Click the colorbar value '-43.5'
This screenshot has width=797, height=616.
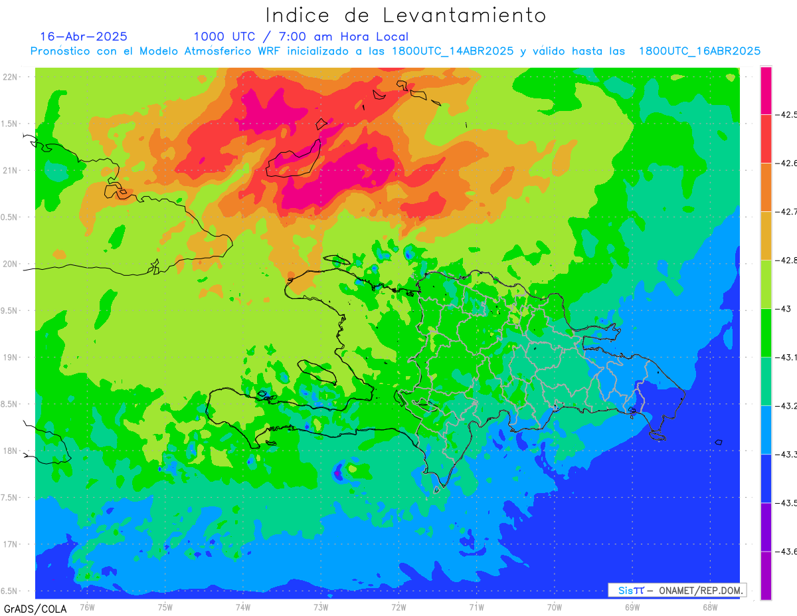tap(788, 502)
